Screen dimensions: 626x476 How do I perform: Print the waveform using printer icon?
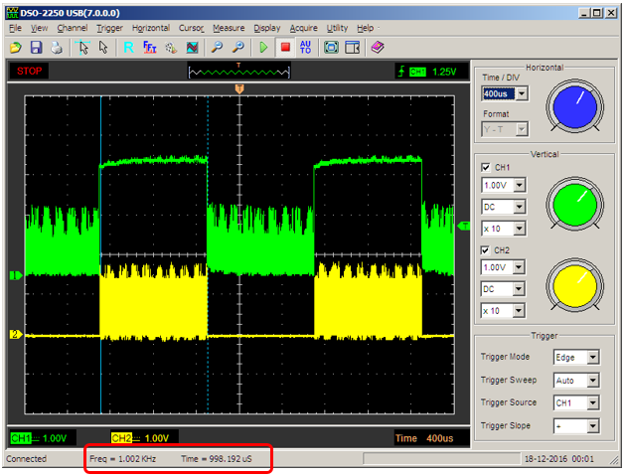[x=57, y=48]
